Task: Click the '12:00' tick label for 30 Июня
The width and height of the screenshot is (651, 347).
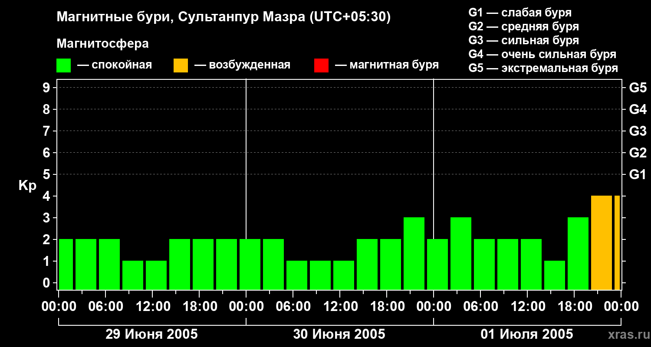Action: click(340, 306)
